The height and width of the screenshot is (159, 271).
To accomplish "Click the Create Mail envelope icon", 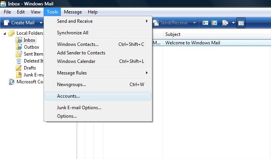I will coord(7,23).
